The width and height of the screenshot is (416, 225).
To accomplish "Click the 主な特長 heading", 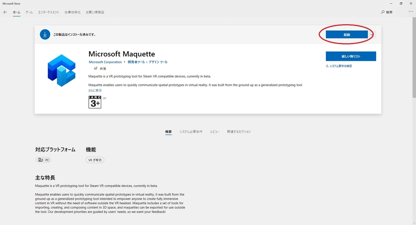I will pyautogui.click(x=45, y=178).
